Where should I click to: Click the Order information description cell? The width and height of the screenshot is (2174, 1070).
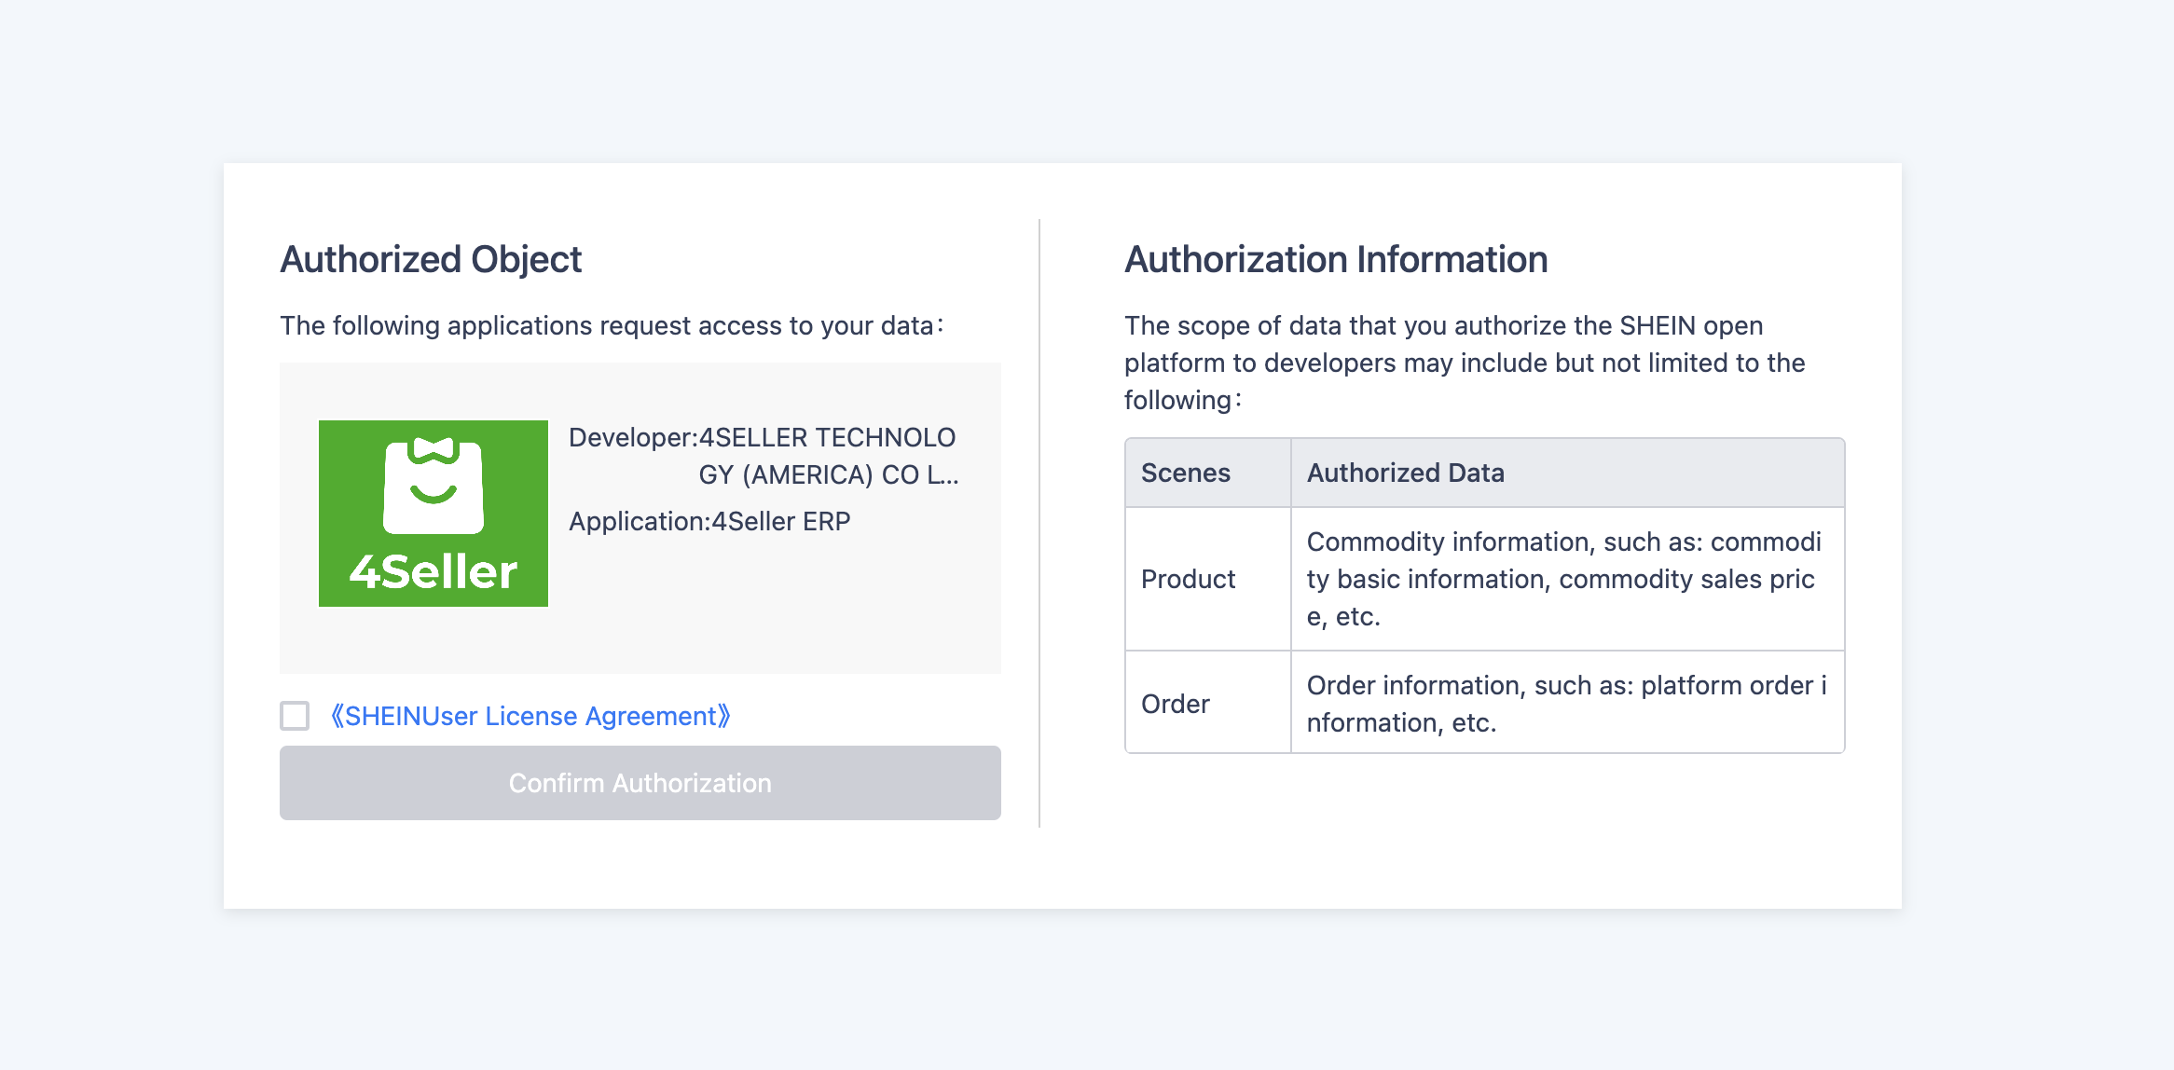[1564, 704]
